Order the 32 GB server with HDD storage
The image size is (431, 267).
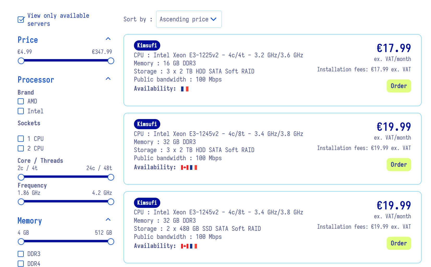398,165
